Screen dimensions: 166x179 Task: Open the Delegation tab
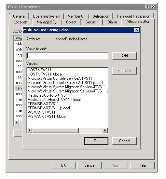tap(101, 16)
